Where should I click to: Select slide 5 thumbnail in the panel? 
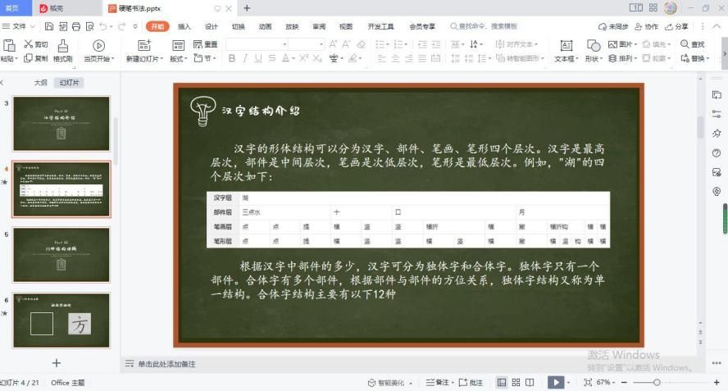[x=61, y=254]
